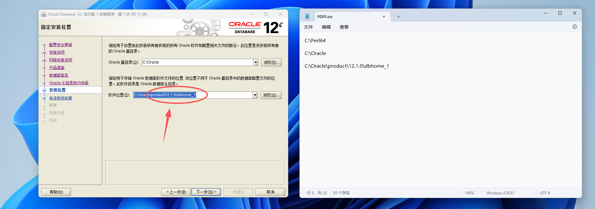Open the 先决条件检查 step link
Viewport: 595px width, 209px height.
(x=61, y=98)
